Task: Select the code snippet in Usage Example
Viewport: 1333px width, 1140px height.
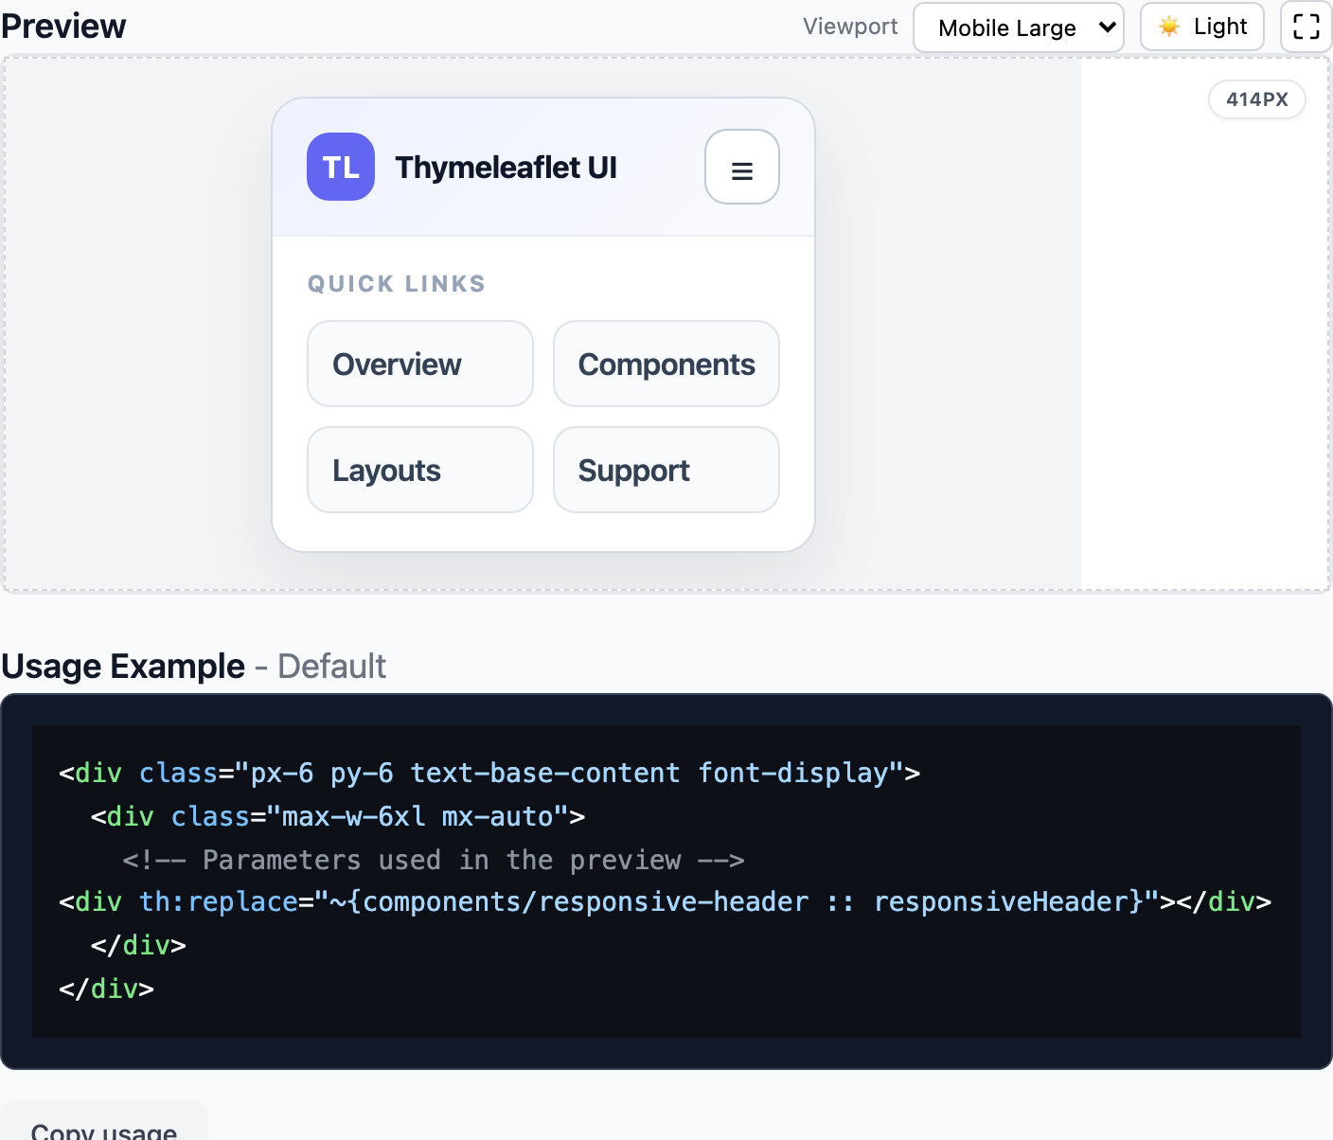Action: [x=663, y=881]
